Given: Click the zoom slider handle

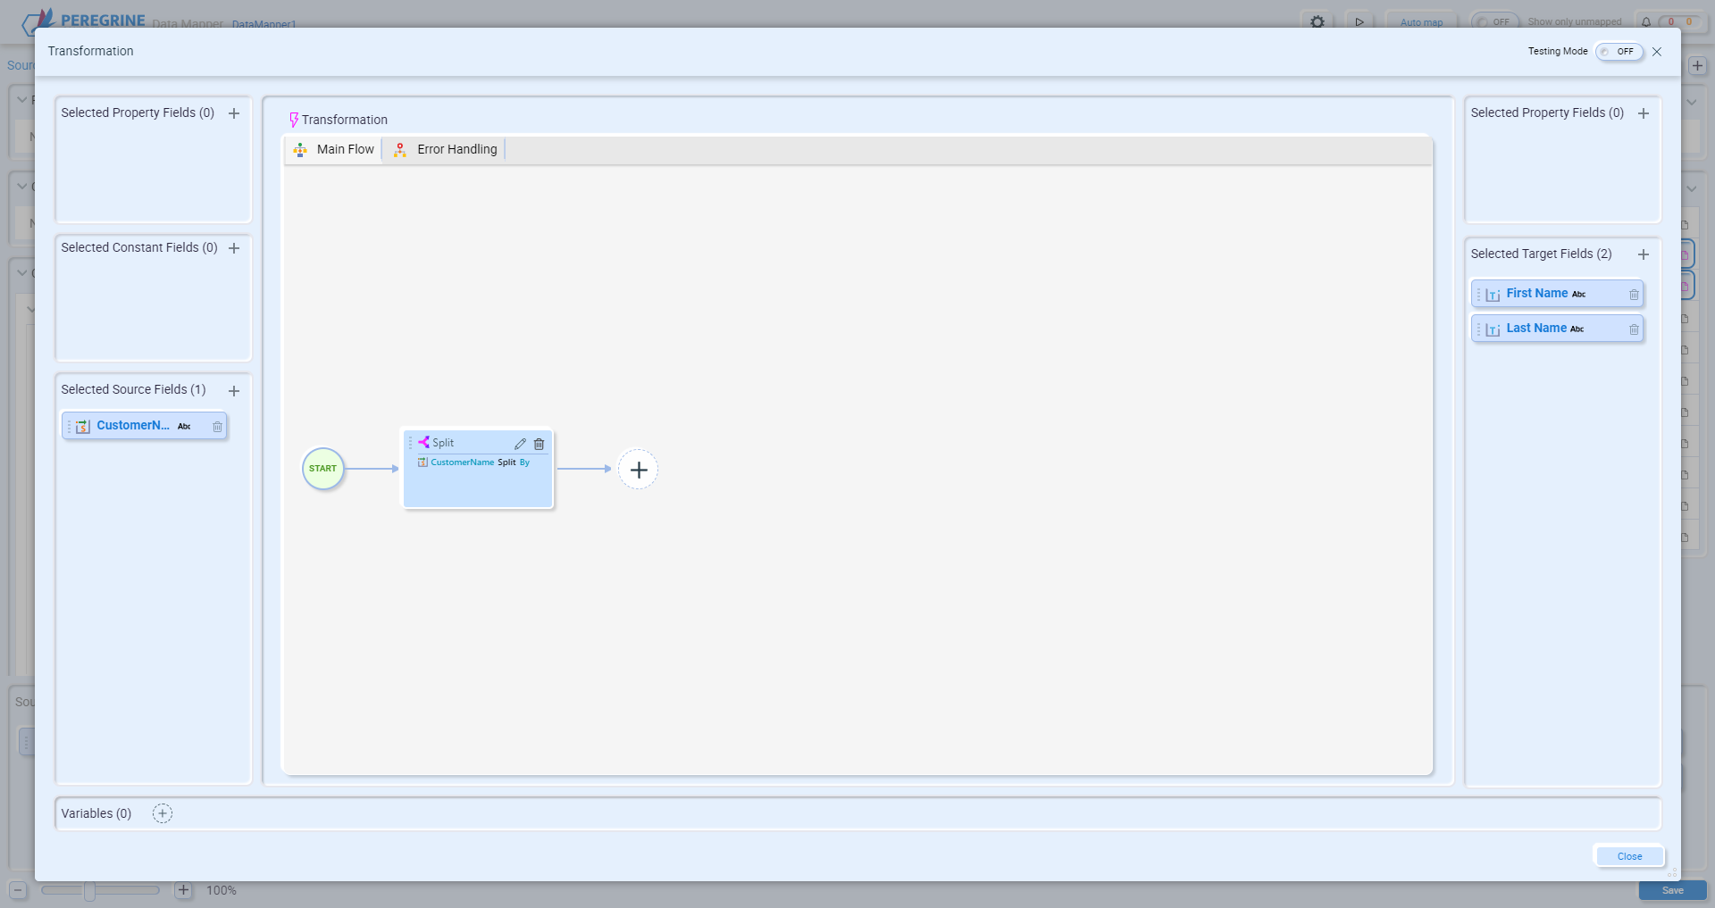Looking at the screenshot, I should point(89,890).
